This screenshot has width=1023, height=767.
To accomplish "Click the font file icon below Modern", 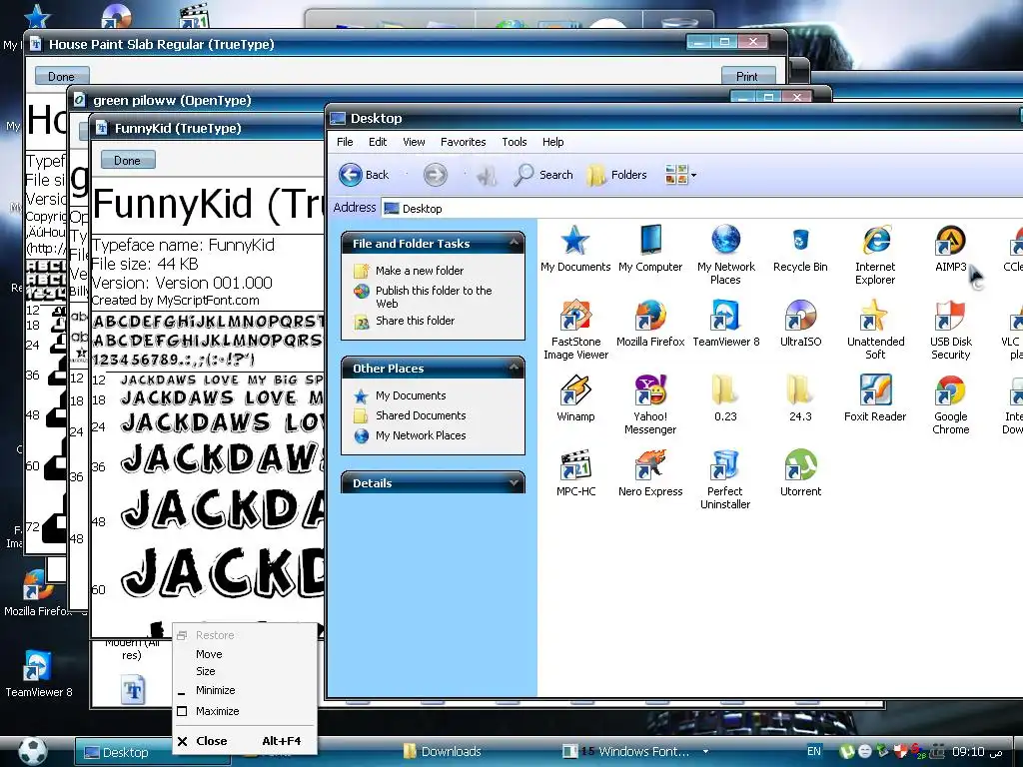I will point(133,690).
